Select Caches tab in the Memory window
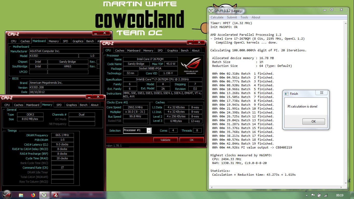The width and height of the screenshot is (354, 199). (x=18, y=105)
